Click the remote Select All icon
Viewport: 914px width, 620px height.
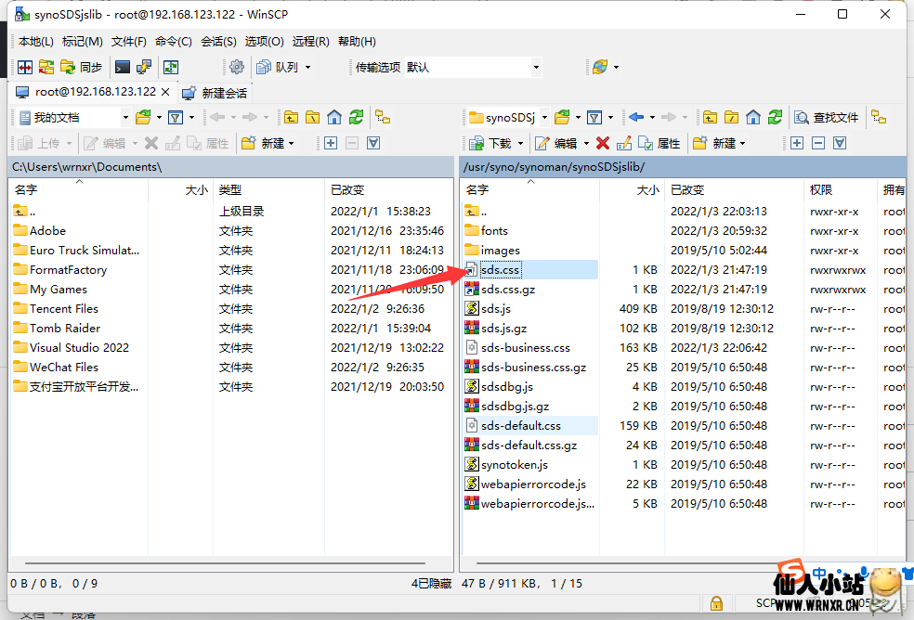pyautogui.click(x=840, y=143)
